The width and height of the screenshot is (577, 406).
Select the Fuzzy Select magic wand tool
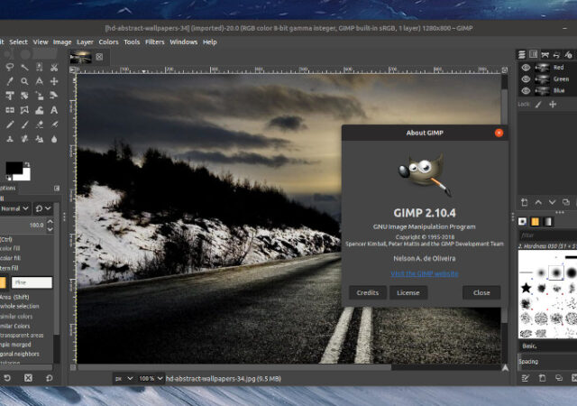point(24,67)
